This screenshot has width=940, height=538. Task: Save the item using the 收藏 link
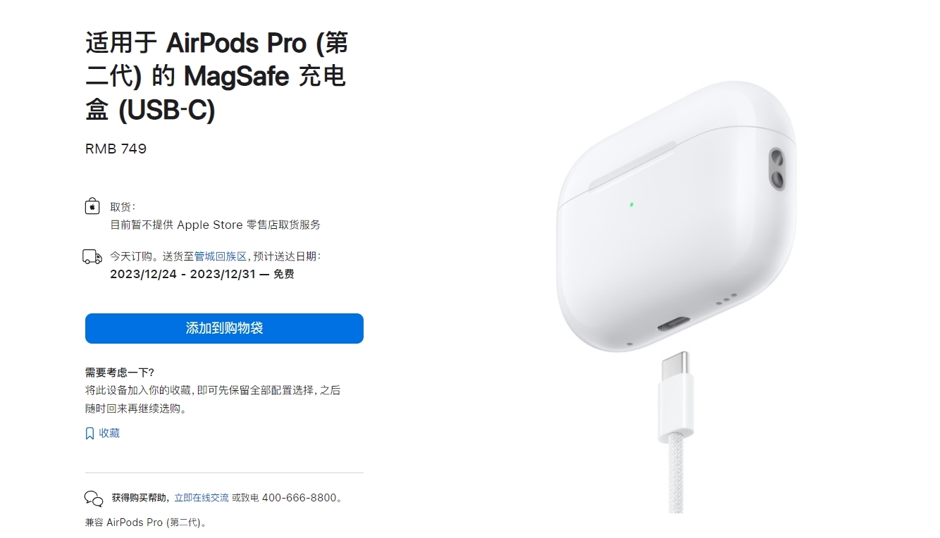109,433
